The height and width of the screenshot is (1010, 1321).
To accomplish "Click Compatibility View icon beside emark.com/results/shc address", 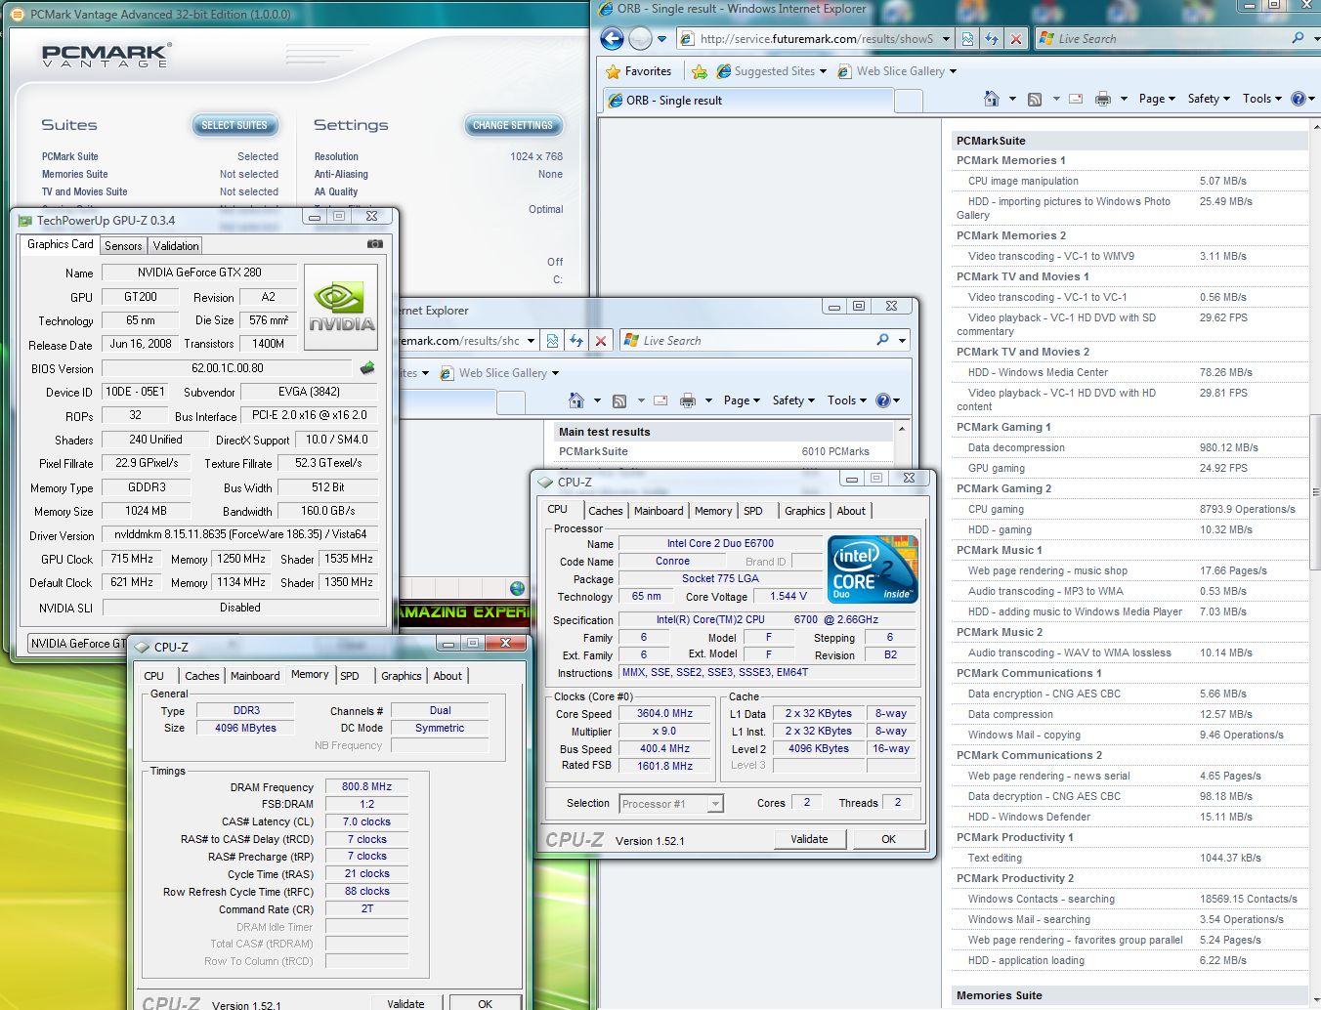I will click(x=552, y=341).
